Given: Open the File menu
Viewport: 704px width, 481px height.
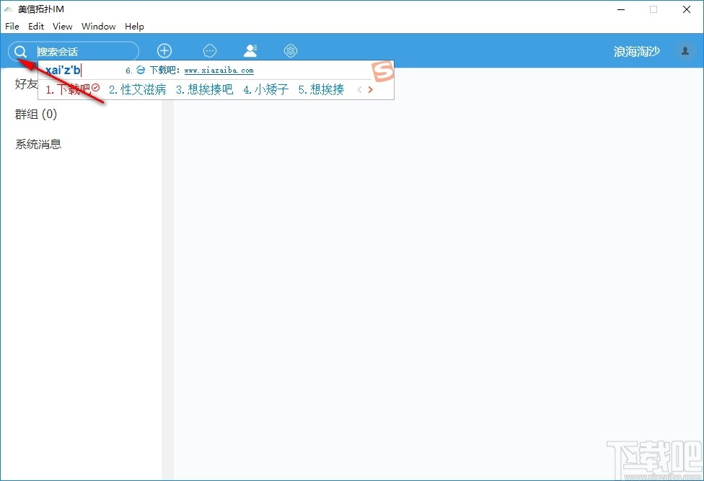Looking at the screenshot, I should tap(12, 26).
